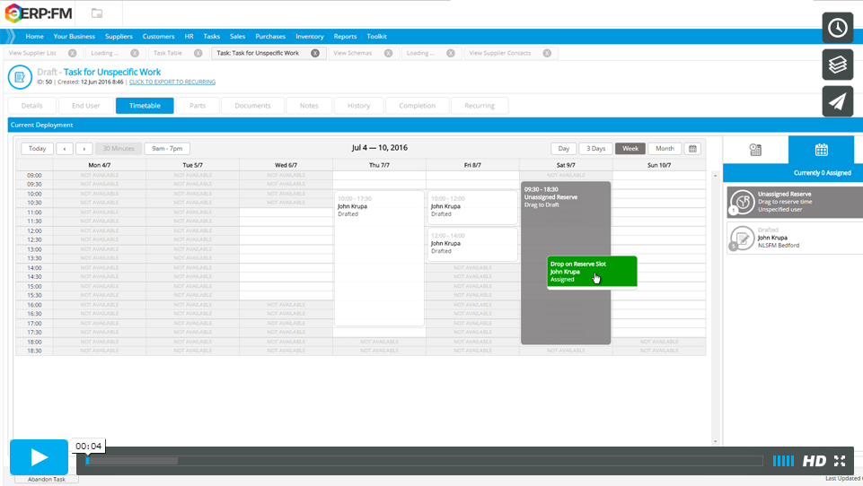Expand the sidebar chevron beside Home

(x=11, y=37)
